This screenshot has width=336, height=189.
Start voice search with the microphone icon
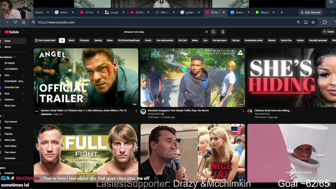pos(223,32)
